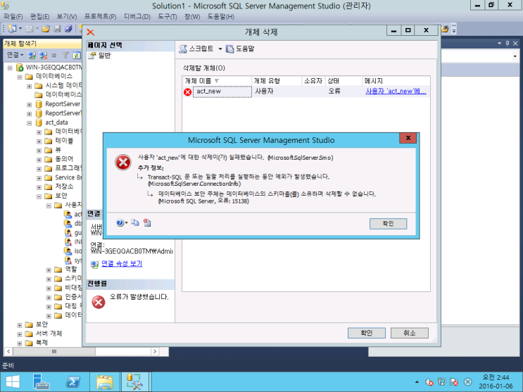523x392 pixels.
Task: Open the 편집(E) menu
Action: (39, 17)
